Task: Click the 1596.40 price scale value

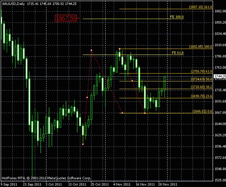Action: coord(220,146)
